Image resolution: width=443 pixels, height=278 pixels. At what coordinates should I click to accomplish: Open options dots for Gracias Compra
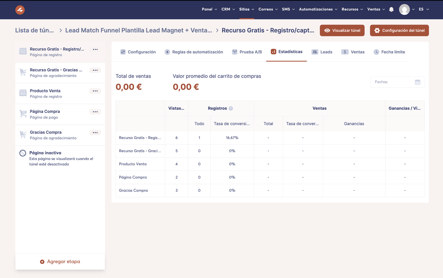(95, 133)
